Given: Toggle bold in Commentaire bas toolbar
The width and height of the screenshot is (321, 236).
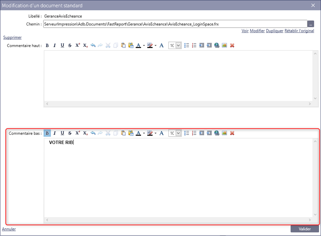Looking at the screenshot, I should [x=47, y=133].
